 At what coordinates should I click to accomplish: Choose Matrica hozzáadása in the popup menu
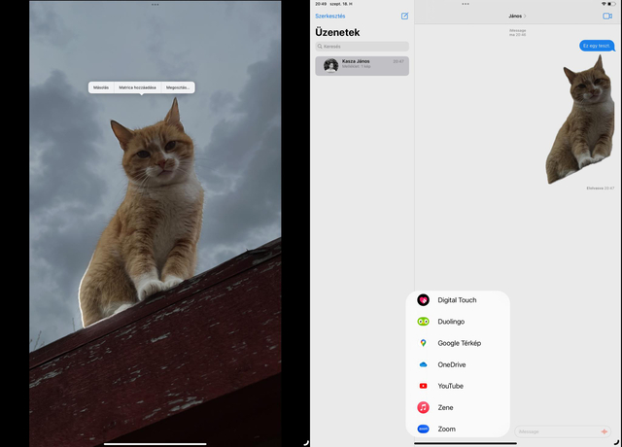pos(138,87)
